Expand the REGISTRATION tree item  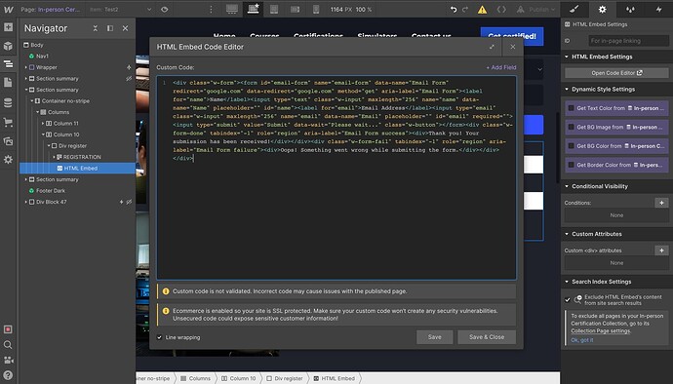[54, 157]
